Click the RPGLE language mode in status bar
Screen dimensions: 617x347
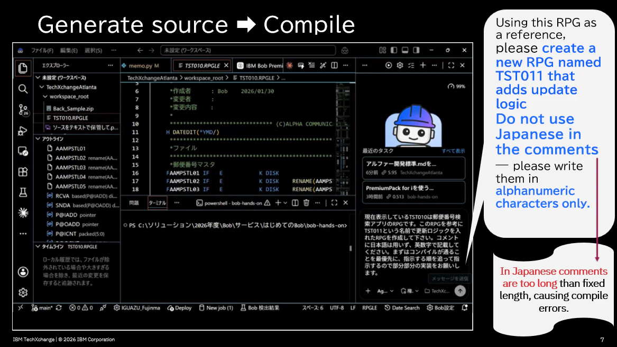(x=370, y=308)
